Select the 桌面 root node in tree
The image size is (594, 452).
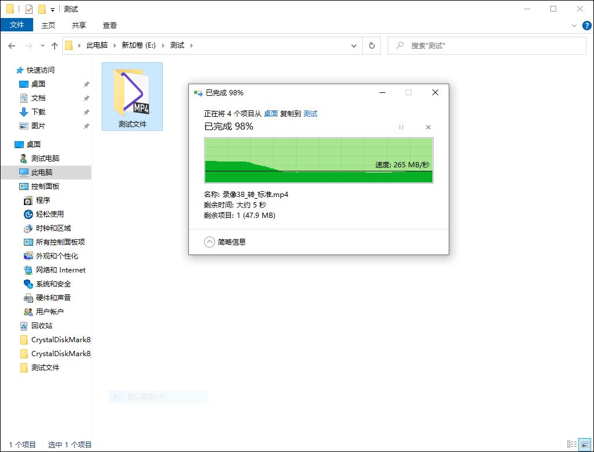point(34,144)
